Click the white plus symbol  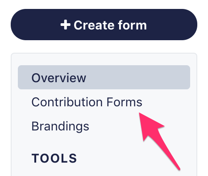66,25
